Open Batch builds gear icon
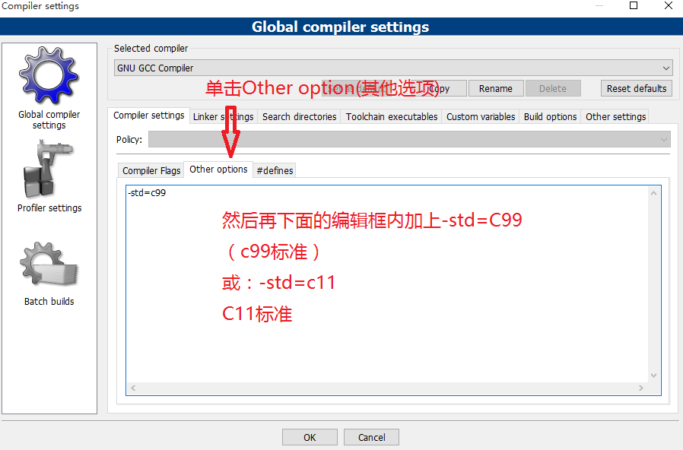 pos(49,265)
